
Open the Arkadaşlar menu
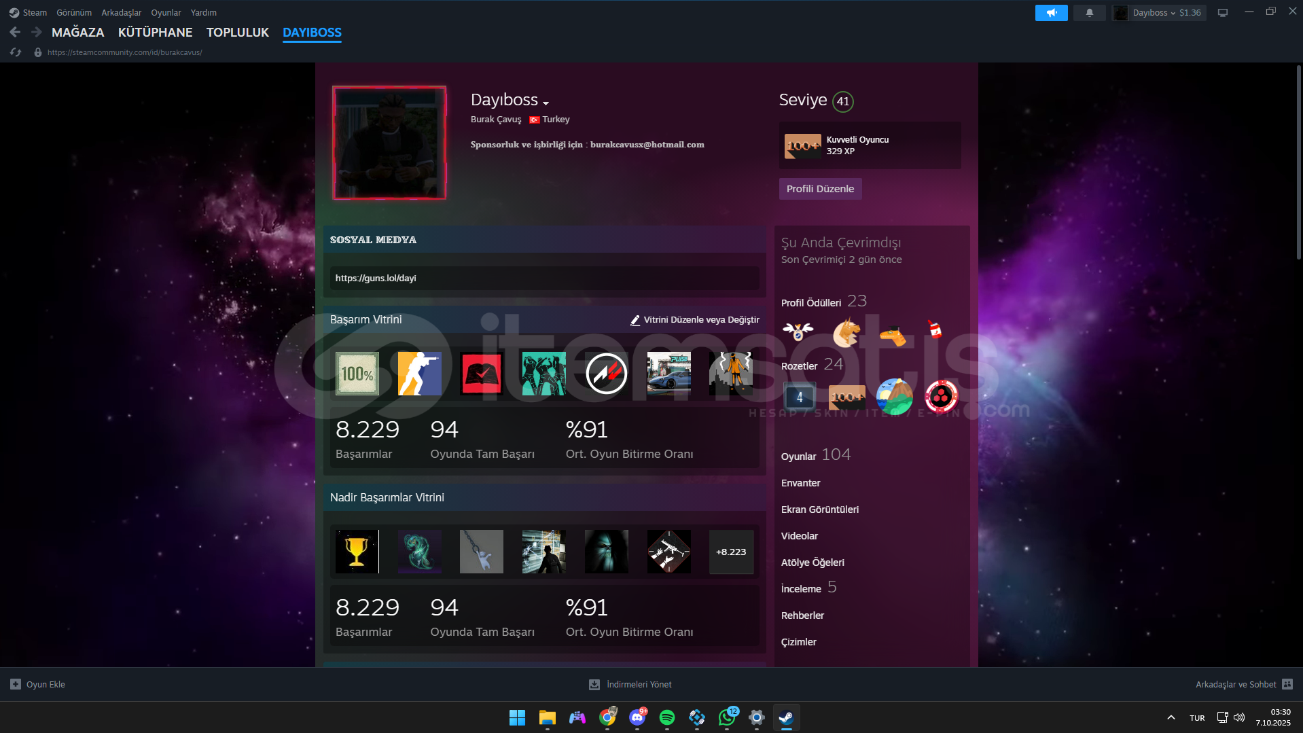[x=121, y=13]
